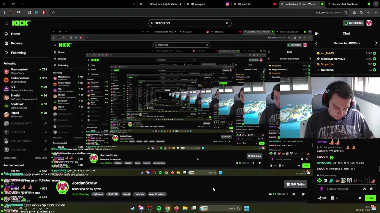Open browser extensions puzzle icon
The width and height of the screenshot is (380, 213).
pos(29,12)
